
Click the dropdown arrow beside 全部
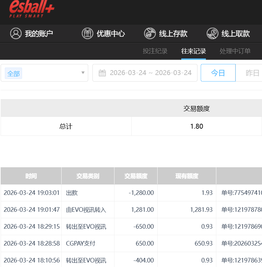[83, 73]
